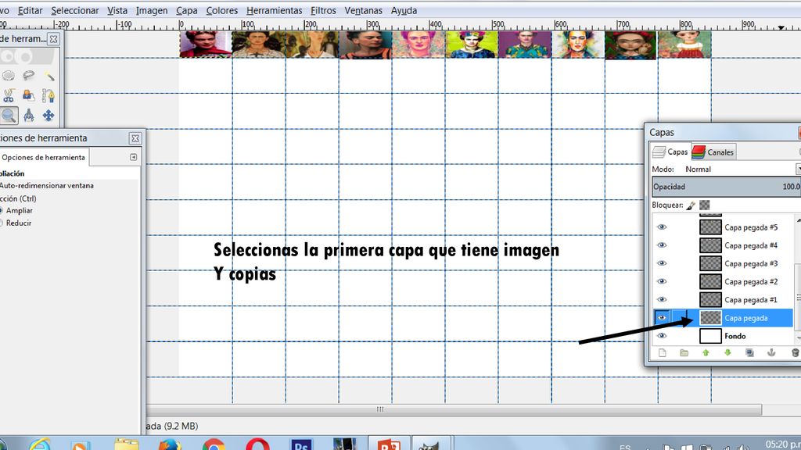Open the Ventanas menu
801x450 pixels.
click(x=363, y=10)
